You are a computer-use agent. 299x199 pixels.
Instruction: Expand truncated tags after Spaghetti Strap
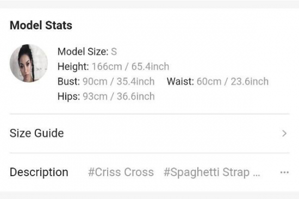click(x=257, y=175)
